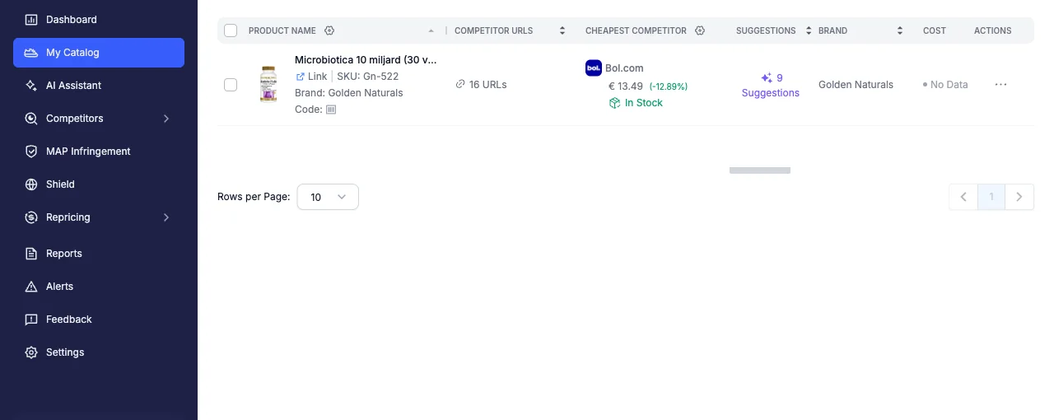
Task: Click the In Stock status text
Action: click(x=644, y=103)
